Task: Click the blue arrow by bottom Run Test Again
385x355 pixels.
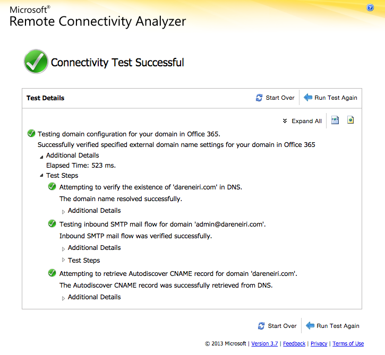Action: pos(310,326)
